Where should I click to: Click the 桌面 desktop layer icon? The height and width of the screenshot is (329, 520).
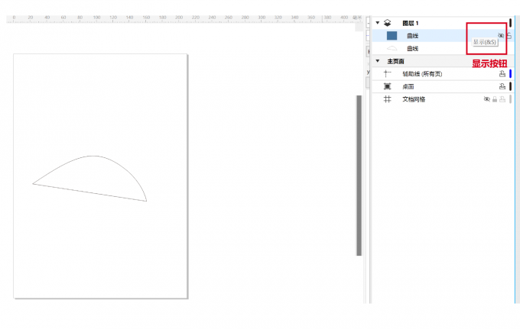pos(387,86)
